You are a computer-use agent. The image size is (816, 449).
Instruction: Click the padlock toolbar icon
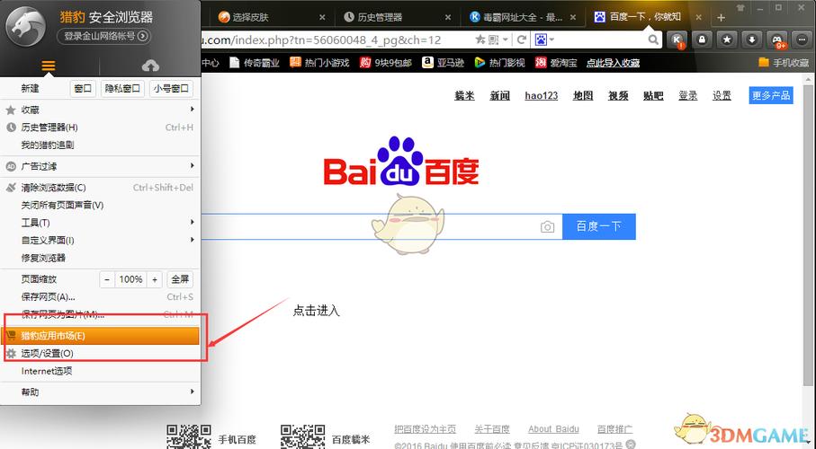(702, 40)
